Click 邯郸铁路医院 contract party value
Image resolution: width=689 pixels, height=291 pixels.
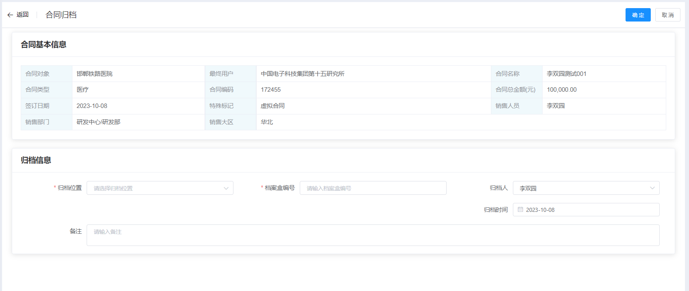[94, 74]
